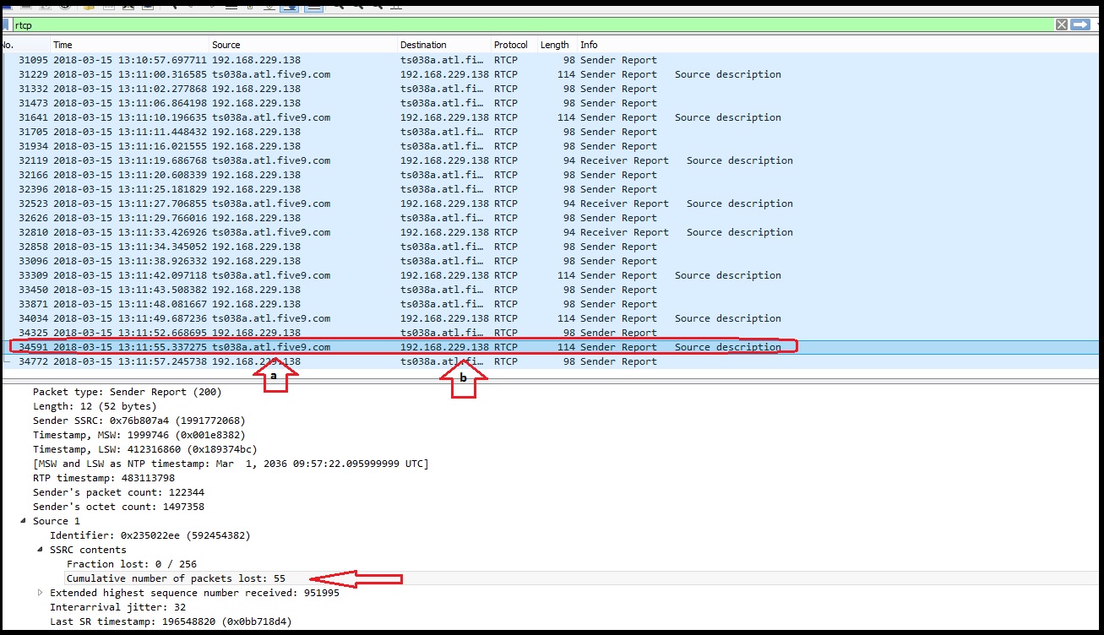Select packet number 33871

pyautogui.click(x=552, y=304)
